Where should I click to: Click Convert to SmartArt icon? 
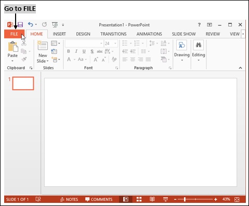(x=164, y=59)
